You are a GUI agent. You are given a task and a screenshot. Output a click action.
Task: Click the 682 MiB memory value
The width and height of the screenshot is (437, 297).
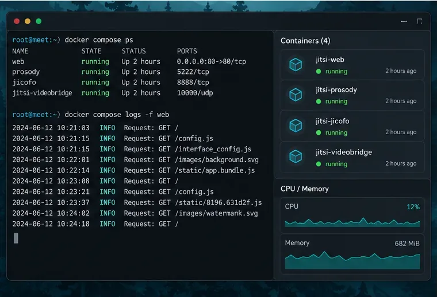tap(407, 244)
